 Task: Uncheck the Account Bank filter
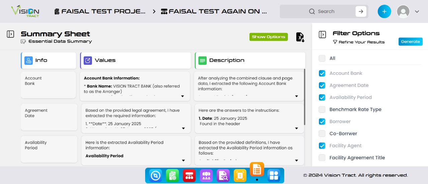click(322, 73)
